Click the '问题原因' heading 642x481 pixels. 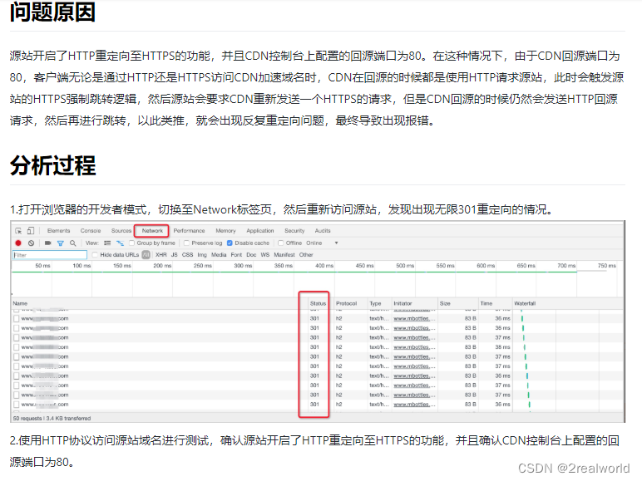52,12
